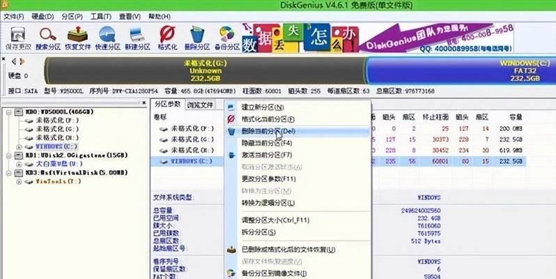Select HD0:WD5000L(466GB) disk in tree
556x279 pixels.
click(59, 112)
